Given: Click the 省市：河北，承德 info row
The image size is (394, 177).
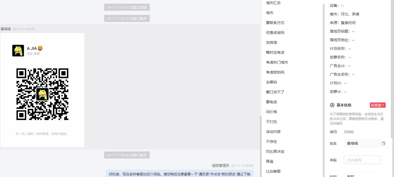Looking at the screenshot, I should (x=345, y=14).
